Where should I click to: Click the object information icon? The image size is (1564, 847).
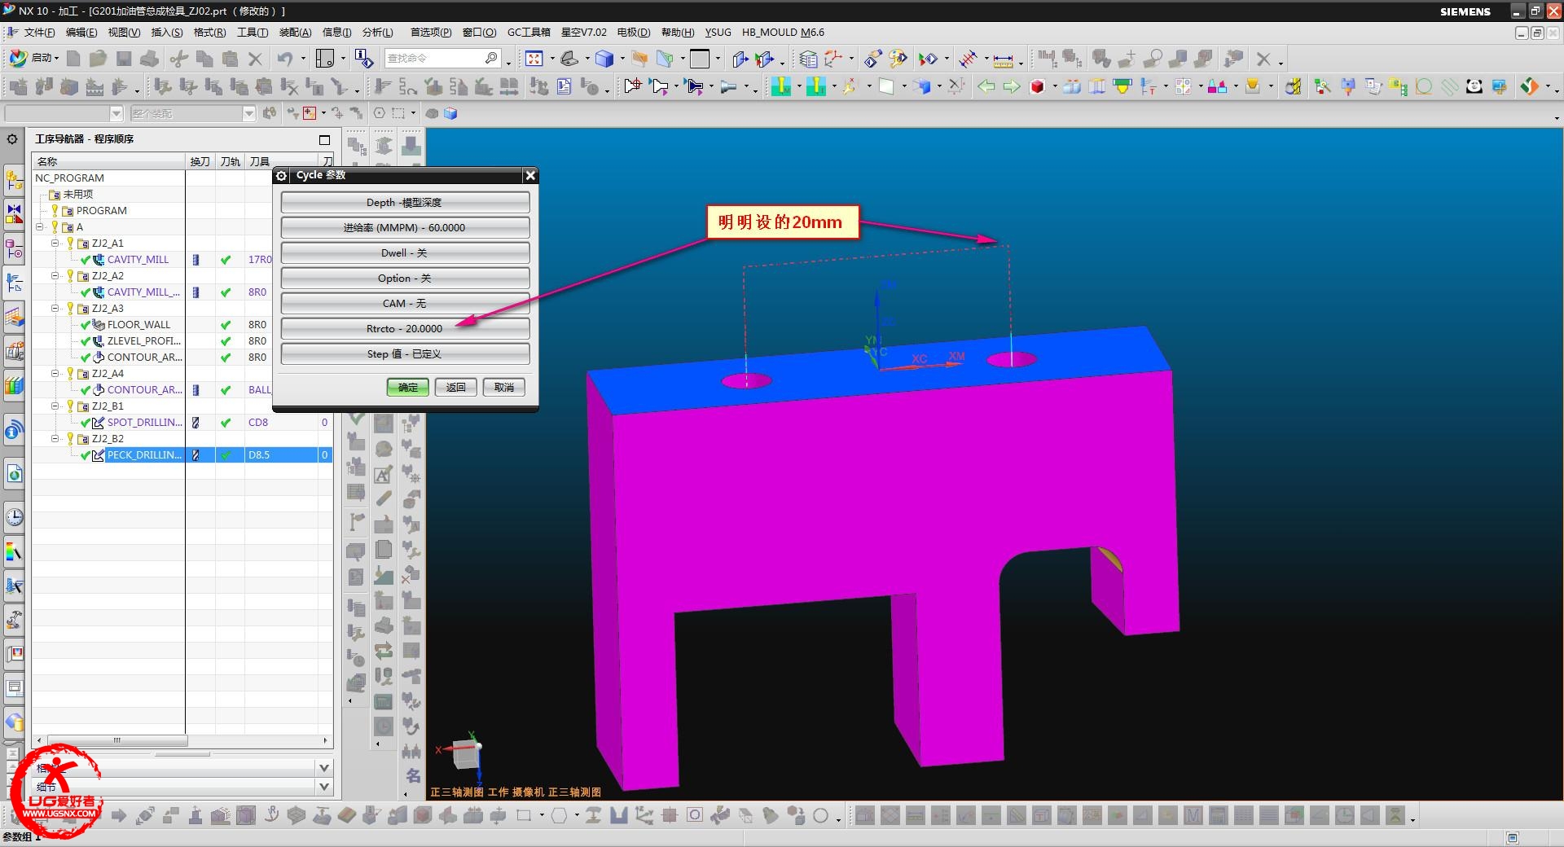[x=364, y=59]
